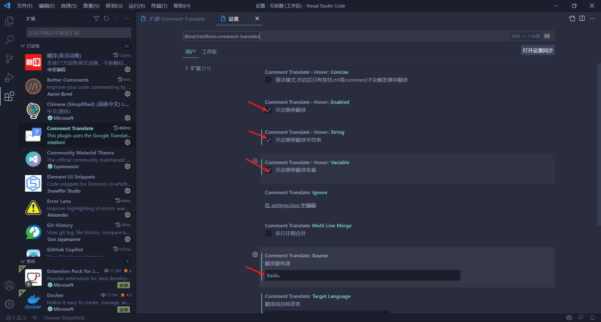The image size is (601, 322).
Task: Open extensions panel more actions menu
Action: (127, 19)
